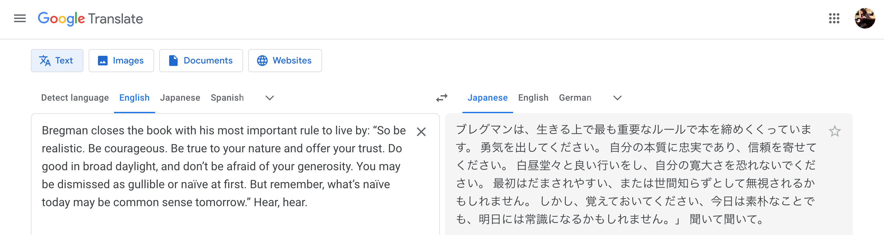Switch to Images translation mode
Screen dimensions: 884x235
(121, 61)
